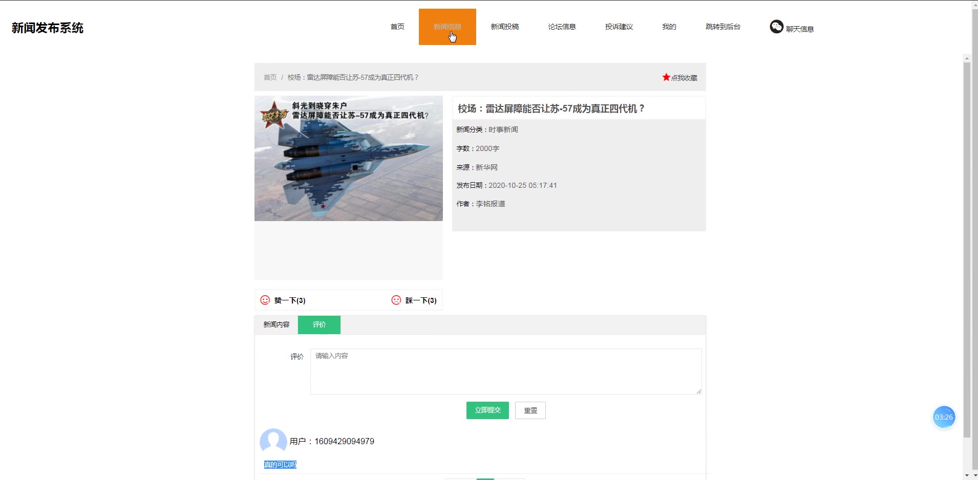
Task: Click the smiley face like icon
Action: coord(265,300)
